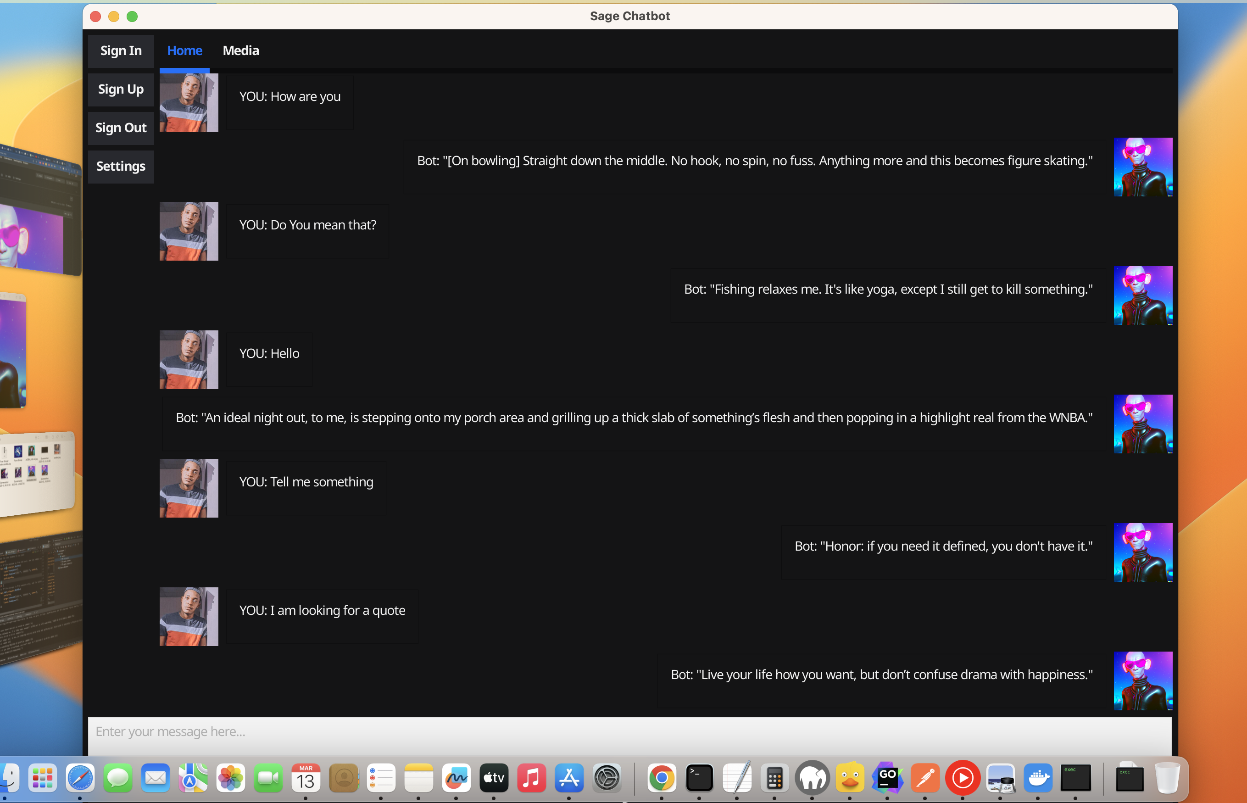Viewport: 1247px width, 803px height.
Task: Open System Settings gear in dock
Action: tap(607, 778)
